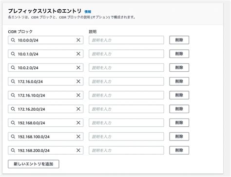Click the CIDR ブロック column label
Viewport: 231px width, 177px height.
point(20,32)
